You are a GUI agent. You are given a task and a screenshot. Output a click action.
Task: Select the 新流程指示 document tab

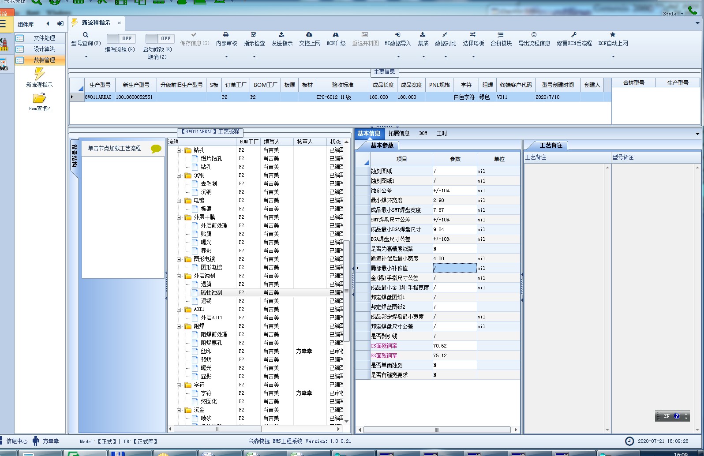[x=96, y=23]
